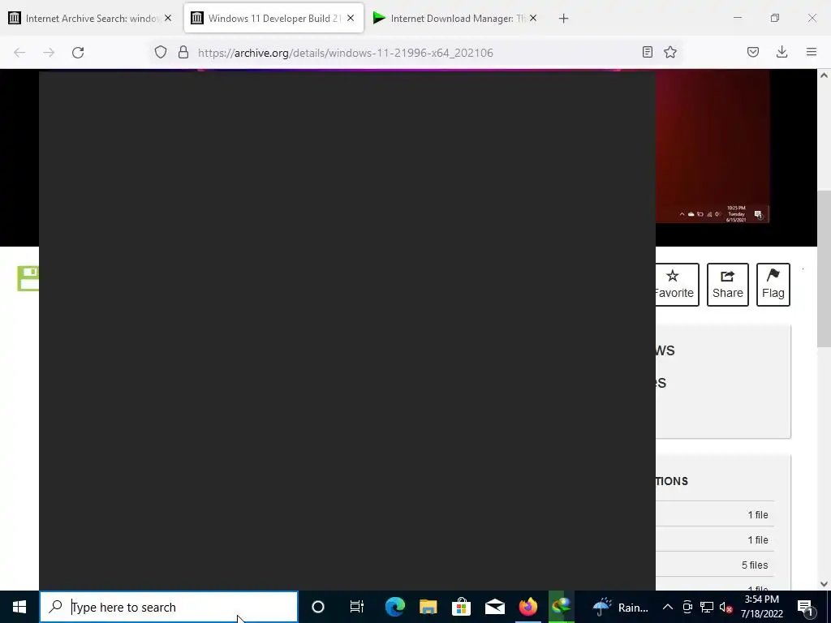Click the Share button

pos(728,285)
